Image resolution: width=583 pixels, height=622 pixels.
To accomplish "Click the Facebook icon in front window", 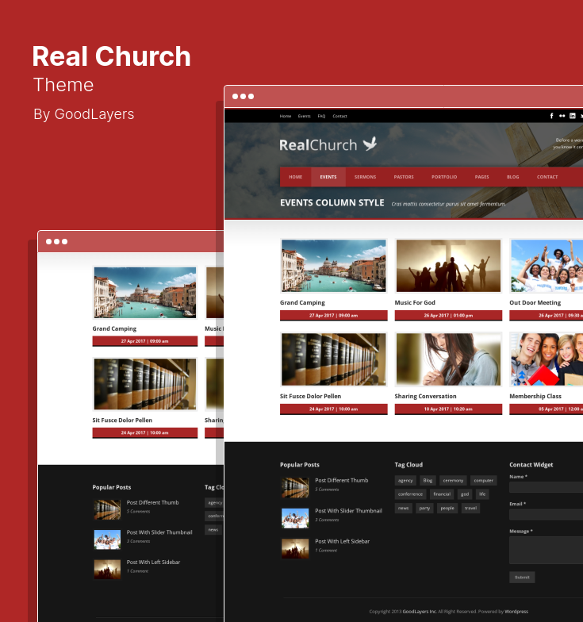I will pos(551,116).
